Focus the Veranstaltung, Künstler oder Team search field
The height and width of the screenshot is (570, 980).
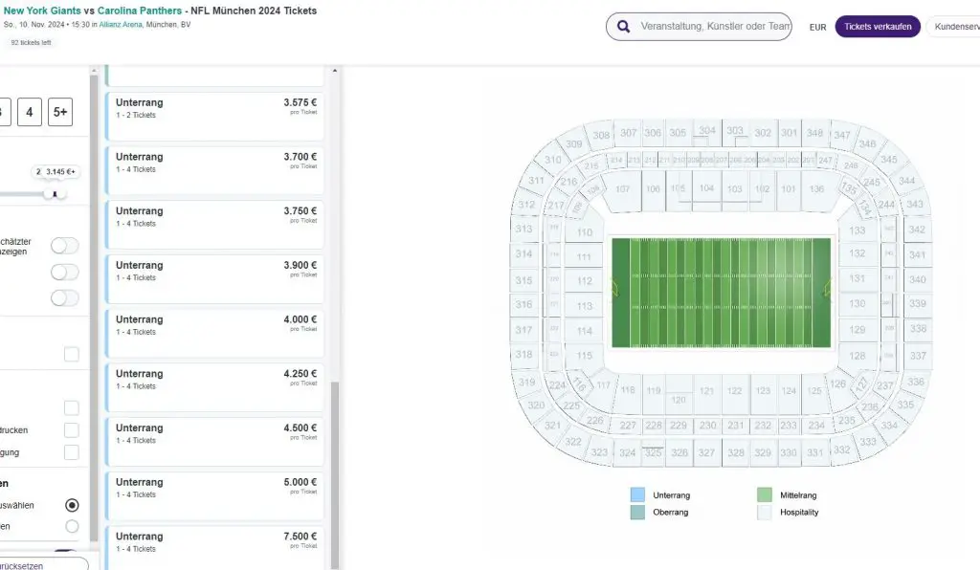[715, 27]
